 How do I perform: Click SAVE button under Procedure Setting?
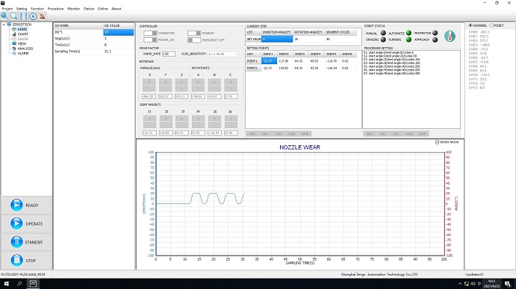pos(422,133)
